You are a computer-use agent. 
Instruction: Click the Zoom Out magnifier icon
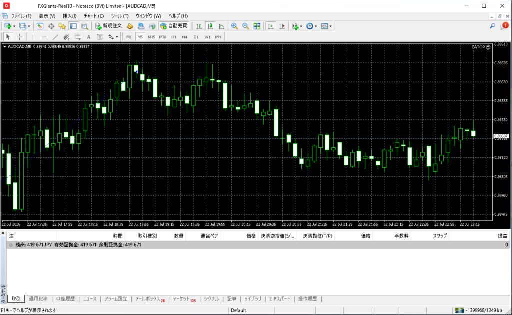pos(245,26)
